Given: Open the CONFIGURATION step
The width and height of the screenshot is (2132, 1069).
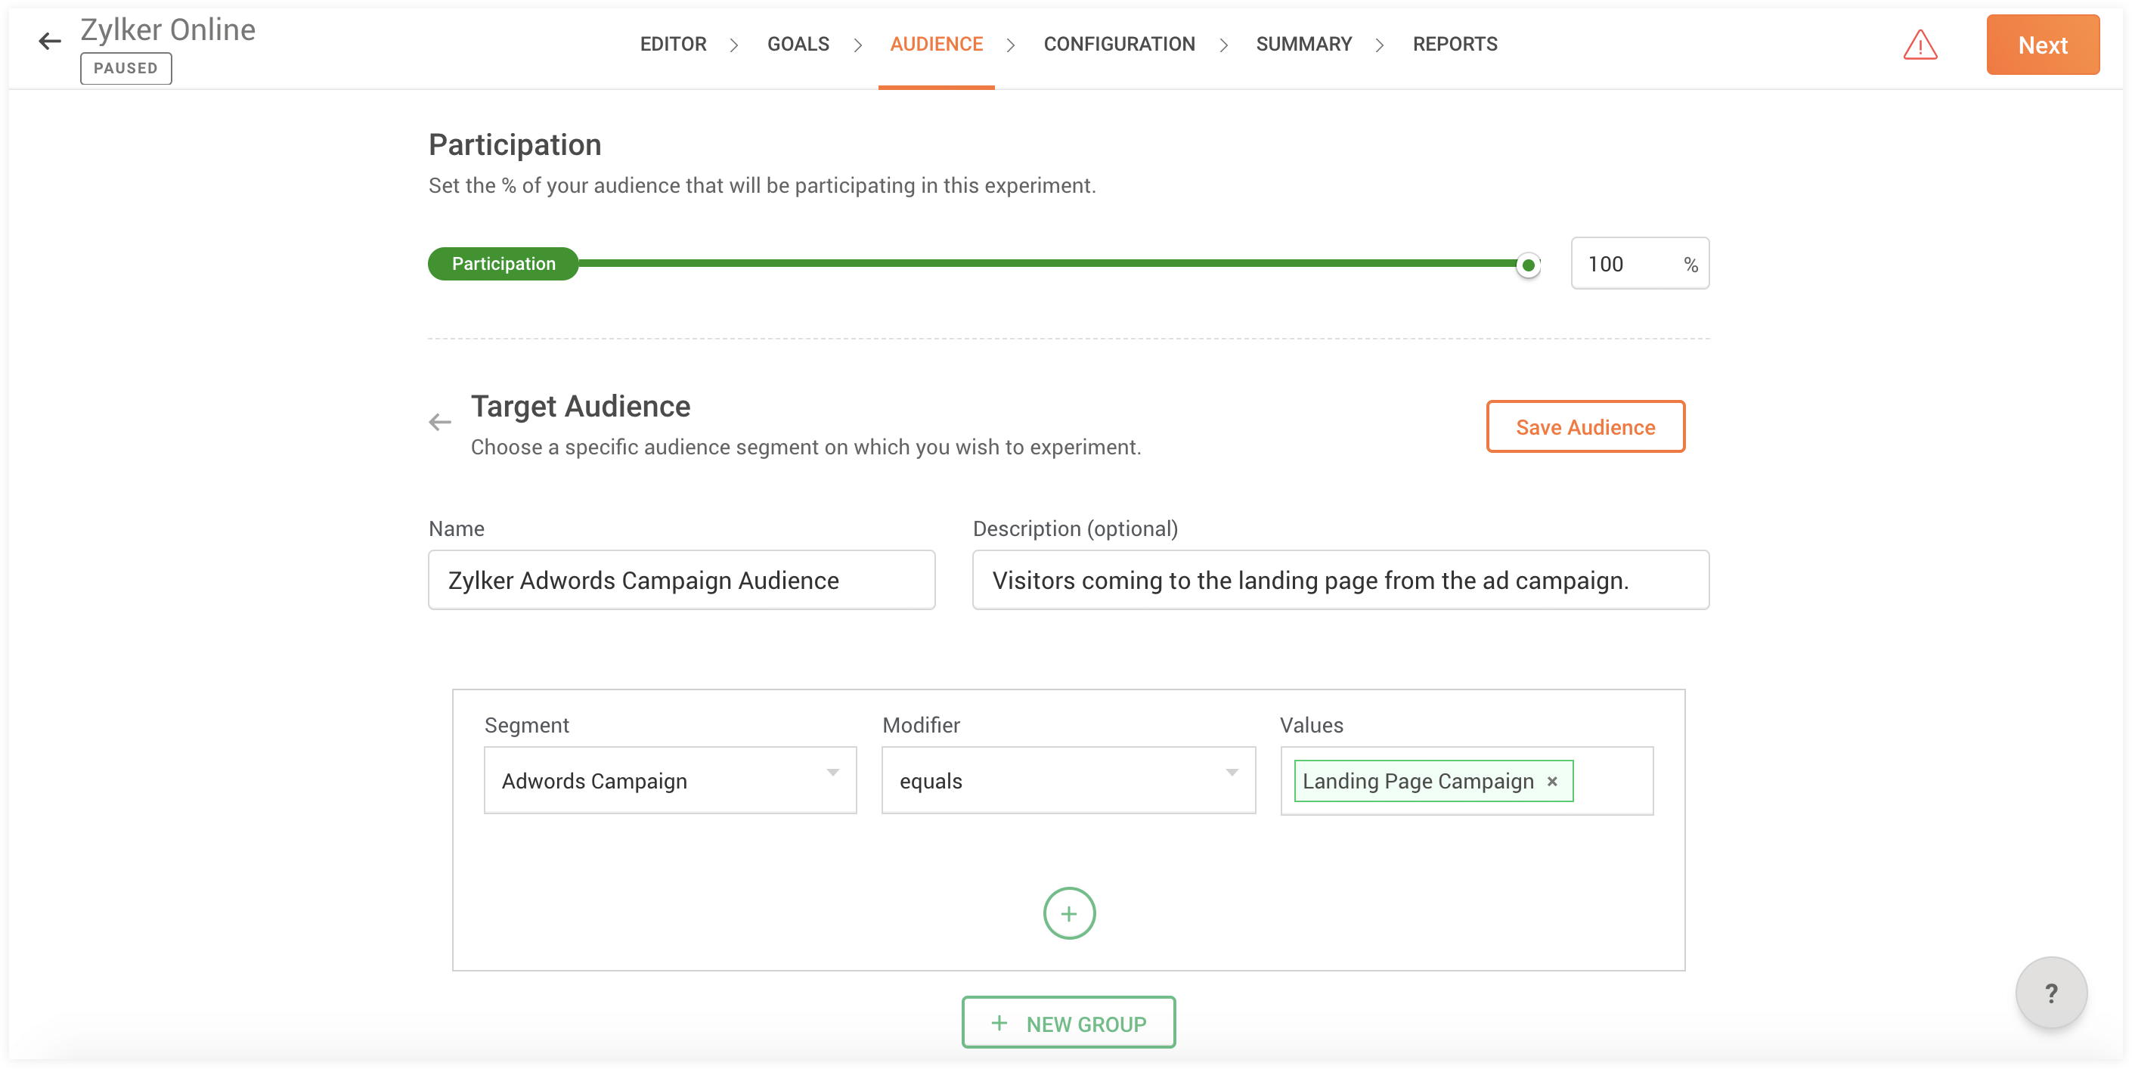Looking at the screenshot, I should [x=1119, y=44].
